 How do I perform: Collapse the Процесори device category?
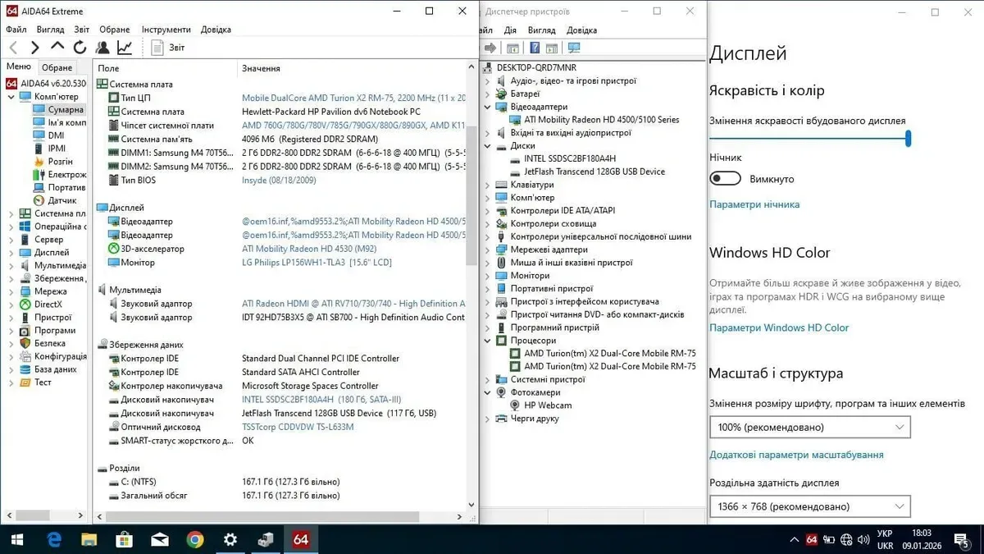pyautogui.click(x=489, y=341)
